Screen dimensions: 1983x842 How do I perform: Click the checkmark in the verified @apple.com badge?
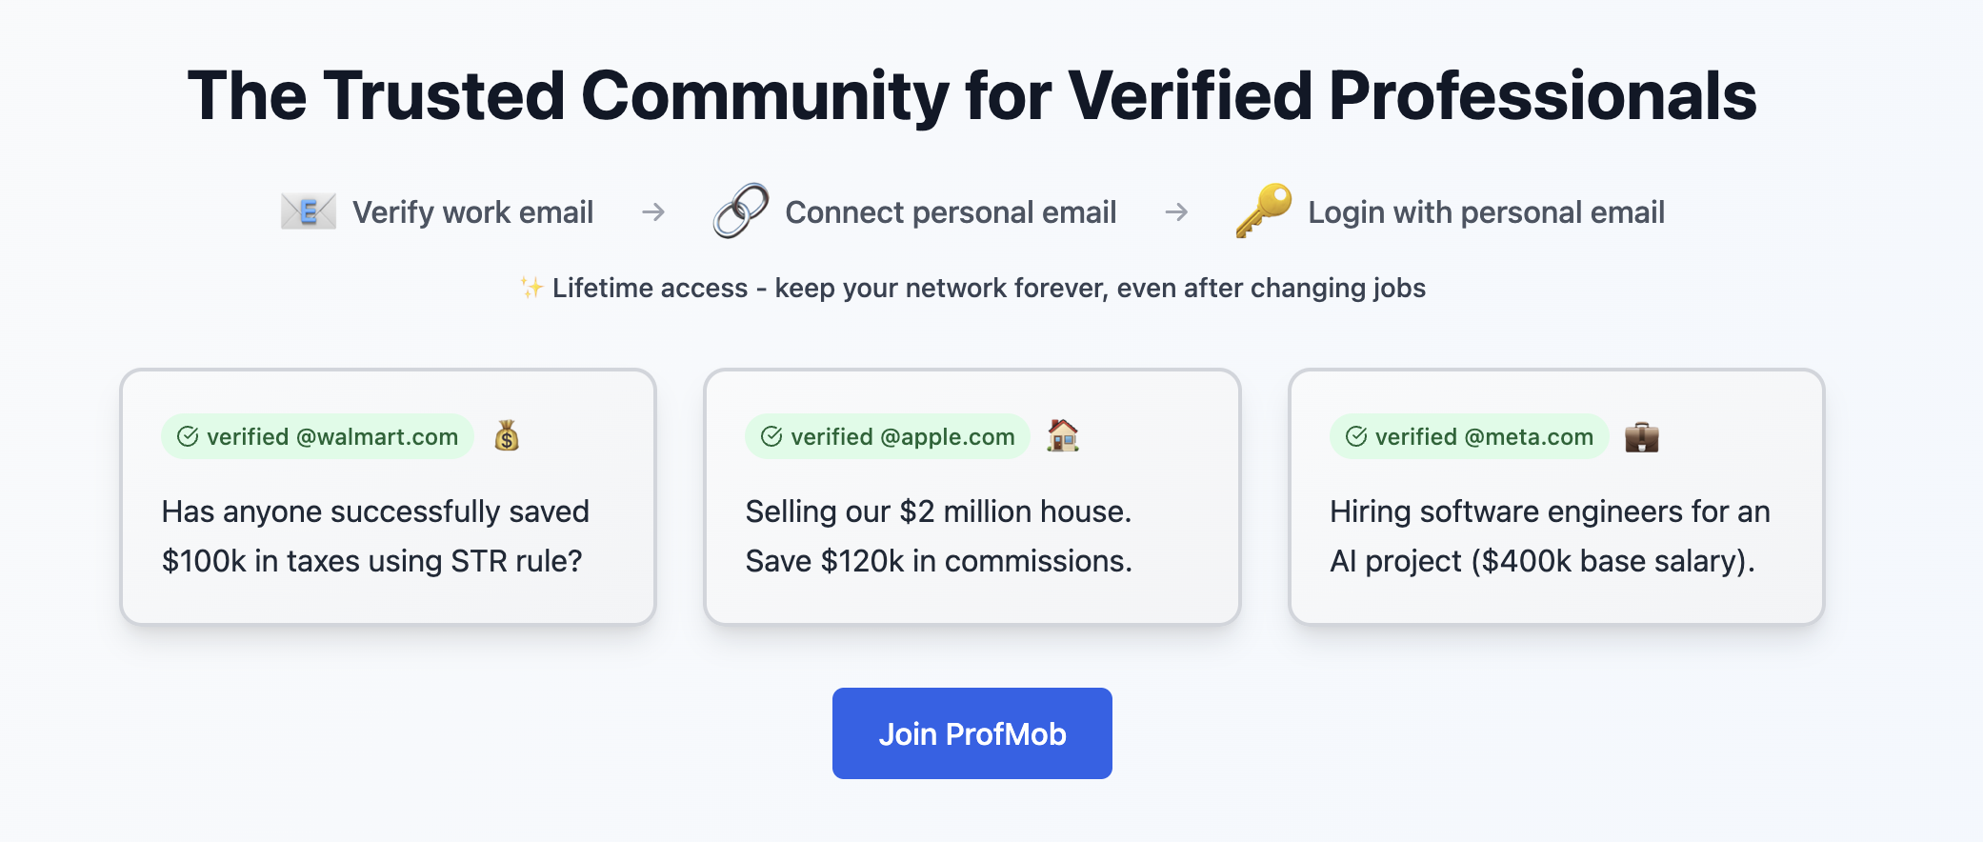tap(770, 436)
